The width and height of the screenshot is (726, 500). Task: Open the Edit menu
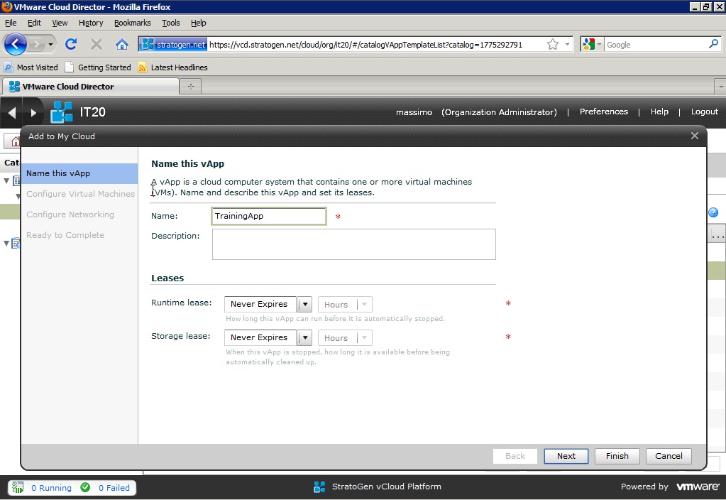click(x=34, y=23)
